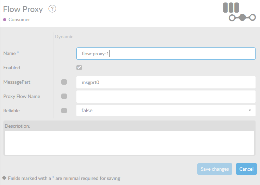This screenshot has height=185, width=260.
Task: Toggle the Enabled checkbox
Action: (79, 68)
